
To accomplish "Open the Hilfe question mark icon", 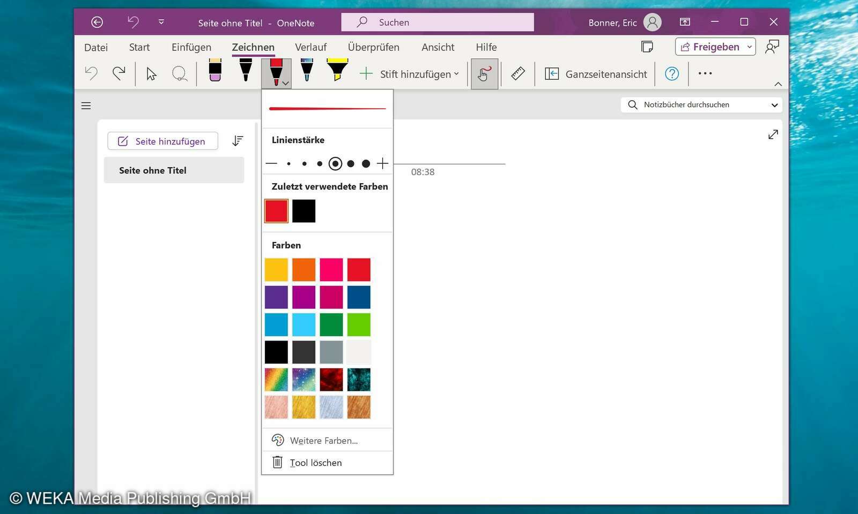I will [672, 74].
